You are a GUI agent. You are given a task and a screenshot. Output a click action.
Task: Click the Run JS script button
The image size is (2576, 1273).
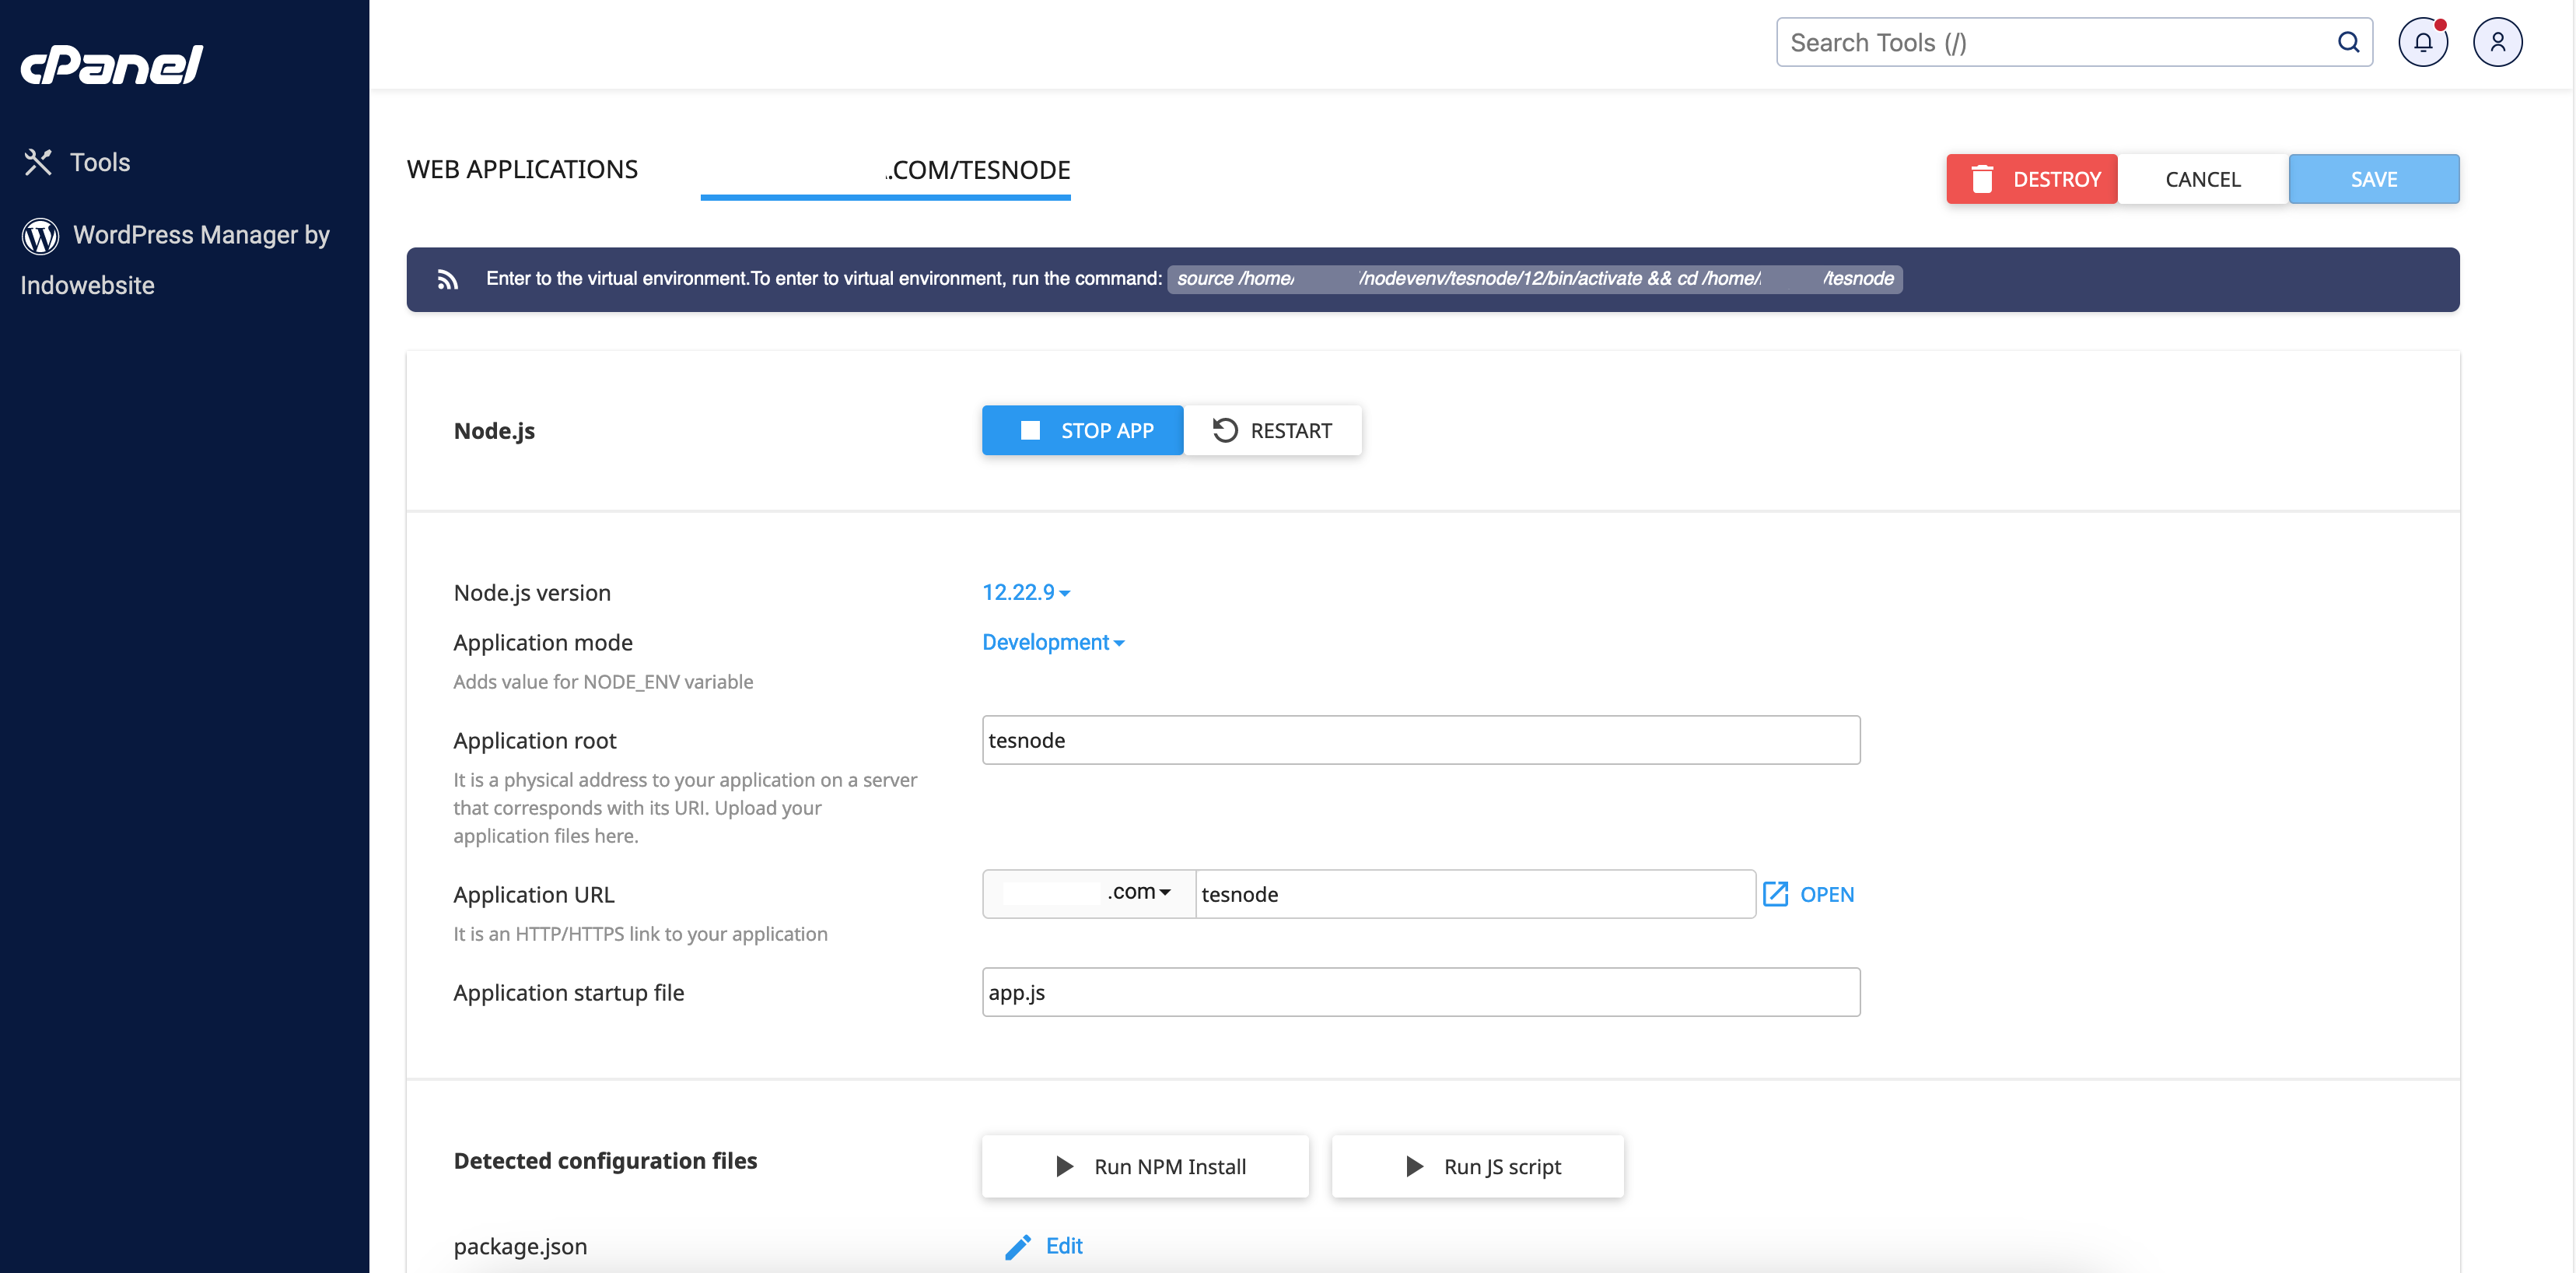click(1477, 1166)
